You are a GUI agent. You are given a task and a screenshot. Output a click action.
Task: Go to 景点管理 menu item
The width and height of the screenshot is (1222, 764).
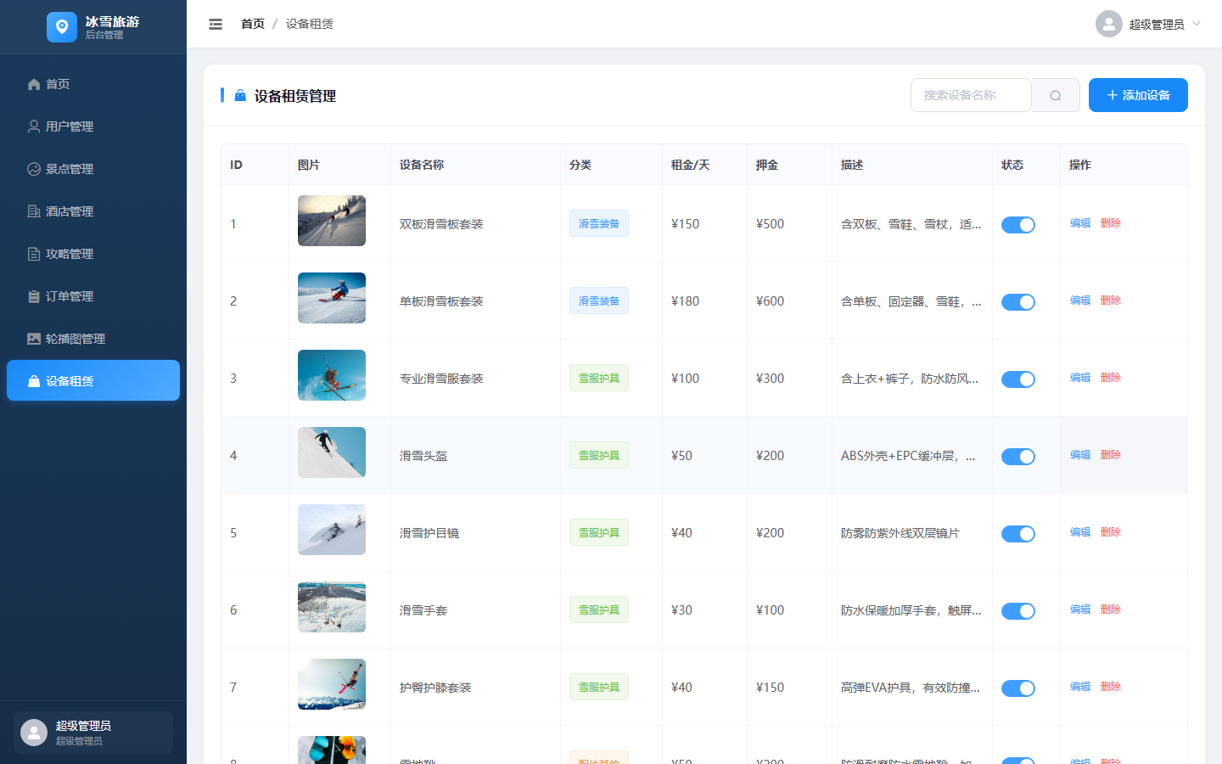(93, 169)
